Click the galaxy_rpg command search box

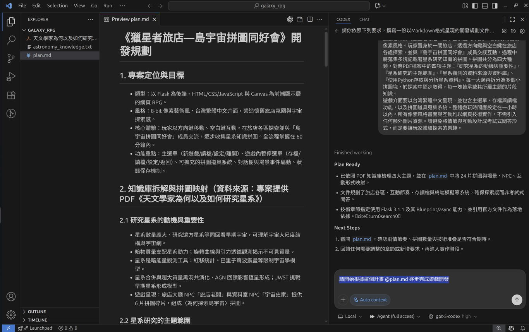(269, 6)
